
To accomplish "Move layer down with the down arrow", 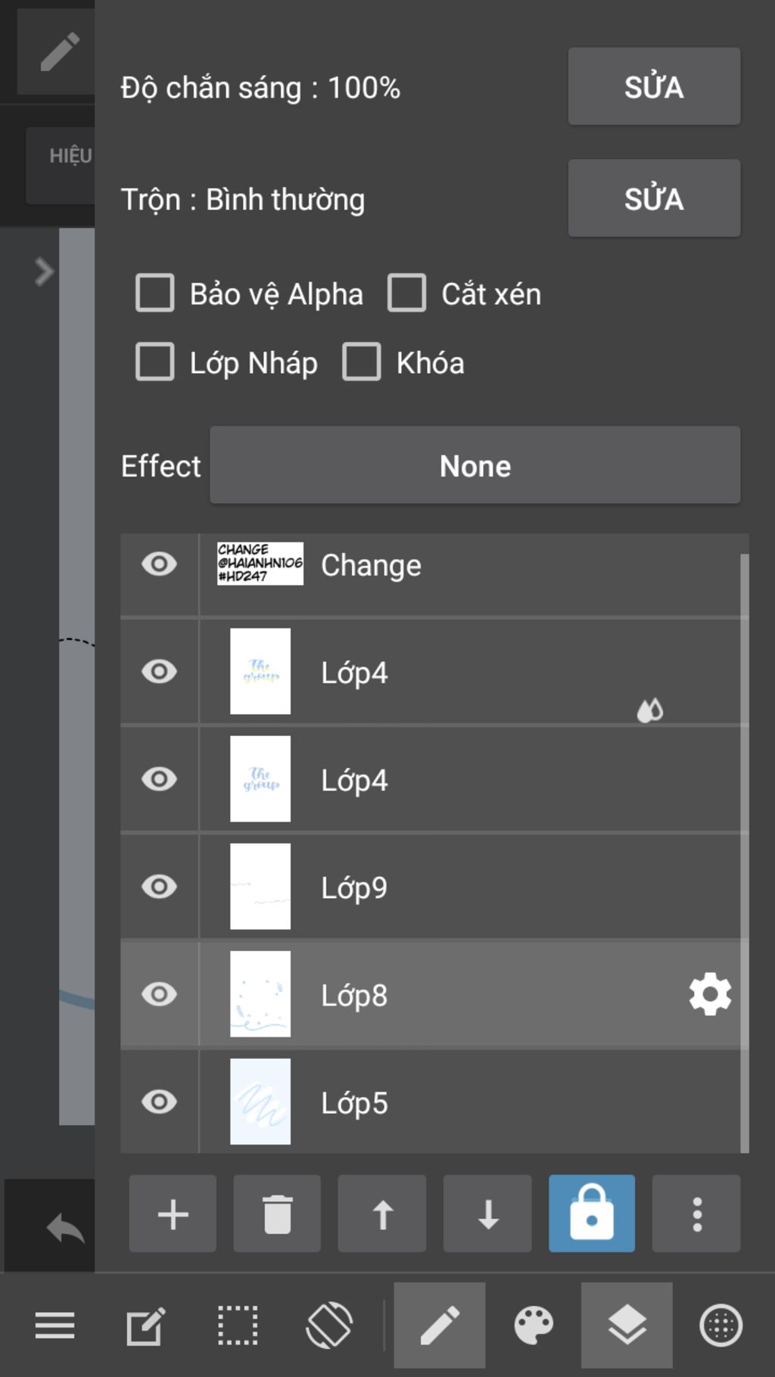I will click(487, 1214).
